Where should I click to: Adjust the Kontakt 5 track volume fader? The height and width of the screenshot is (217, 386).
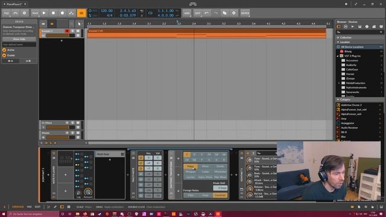[x=60, y=36]
